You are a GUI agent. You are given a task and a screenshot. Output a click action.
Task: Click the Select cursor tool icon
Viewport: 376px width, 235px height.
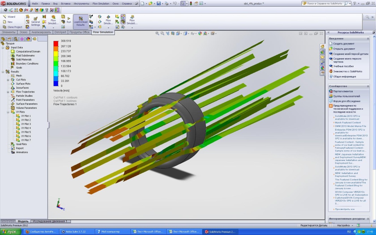click(x=183, y=4)
